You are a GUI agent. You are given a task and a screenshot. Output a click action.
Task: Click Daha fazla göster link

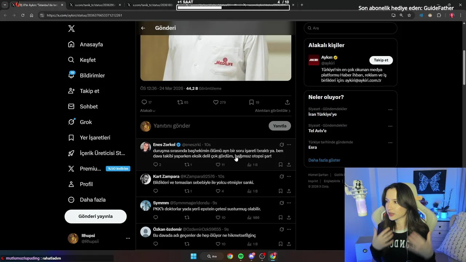click(324, 160)
